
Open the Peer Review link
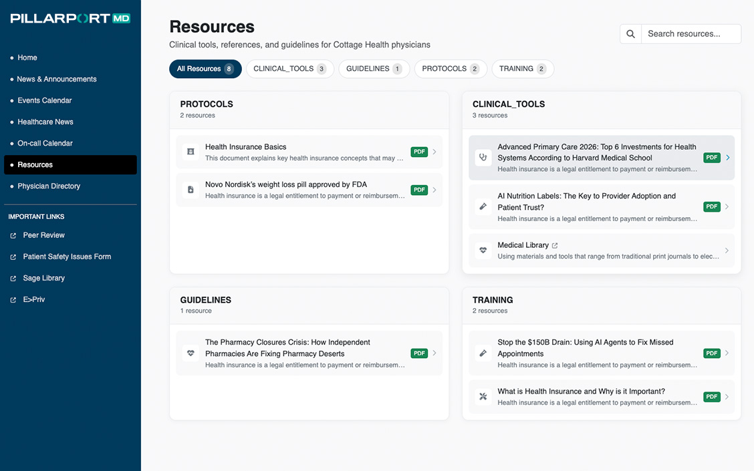coord(41,235)
